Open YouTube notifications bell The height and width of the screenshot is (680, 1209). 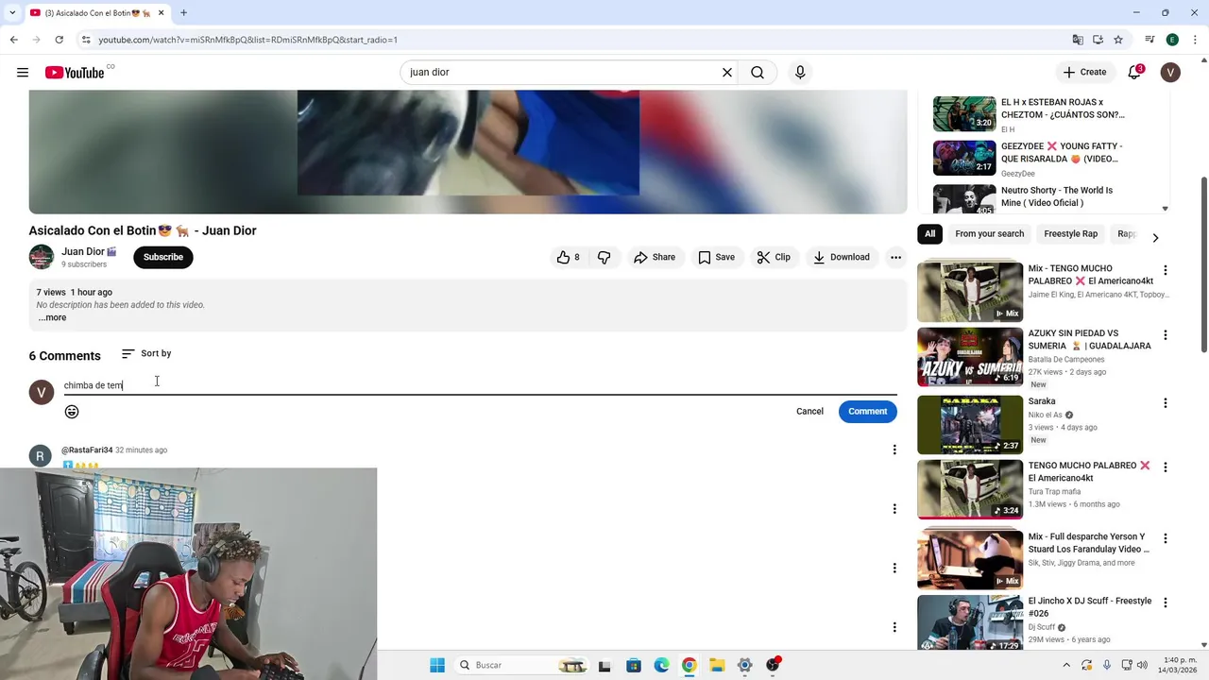1134,73
